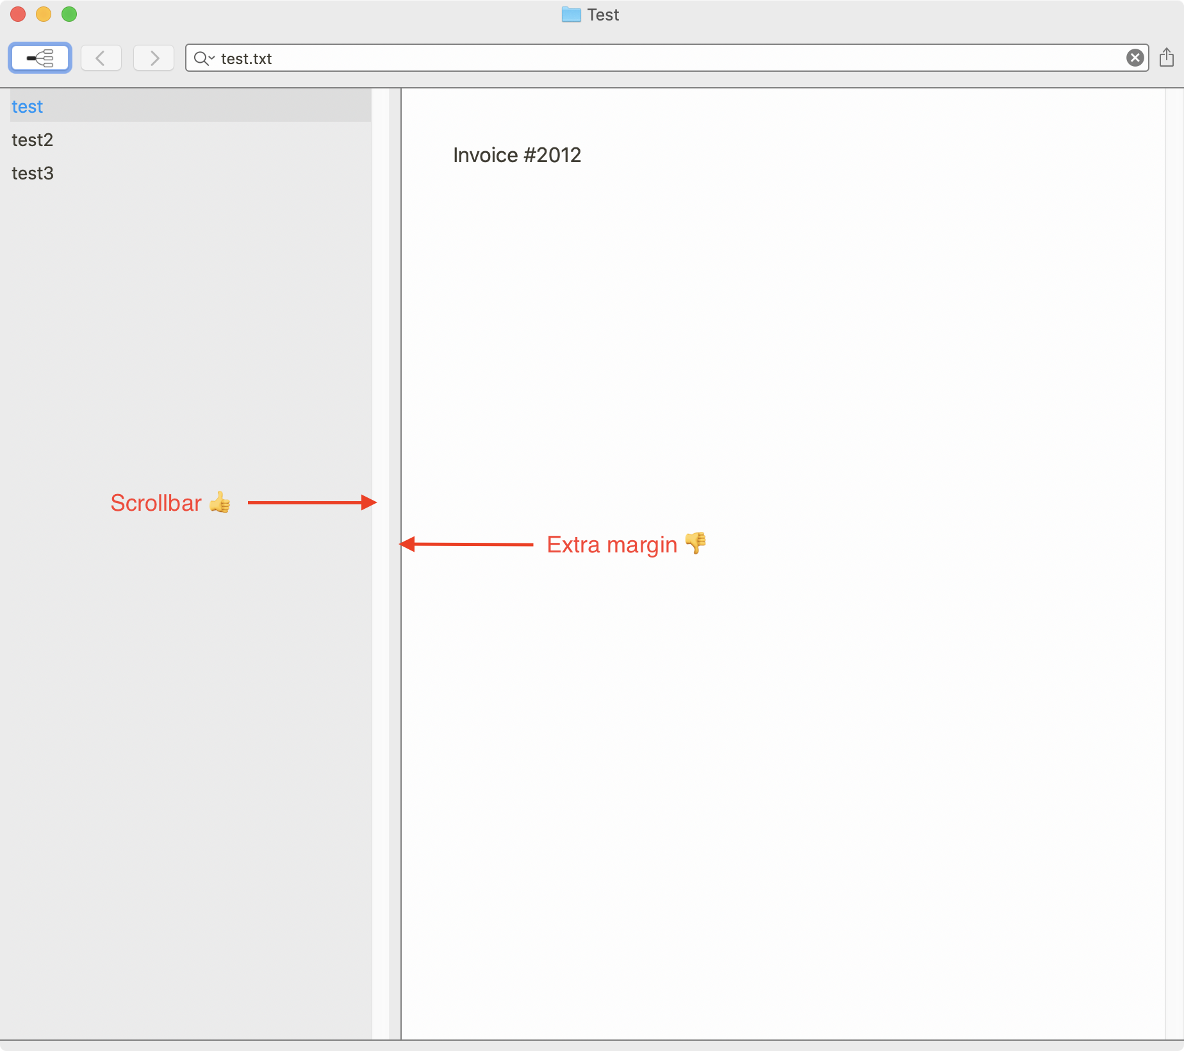Screen dimensions: 1184x1051
Task: Place cursor in the "Invoice #2012" text
Action: (516, 155)
